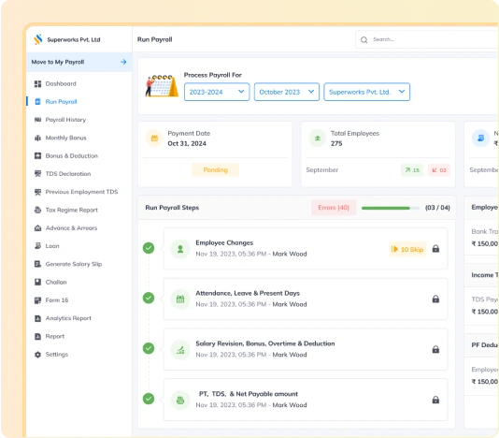Click the Tax Regime Report icon

coord(38,210)
